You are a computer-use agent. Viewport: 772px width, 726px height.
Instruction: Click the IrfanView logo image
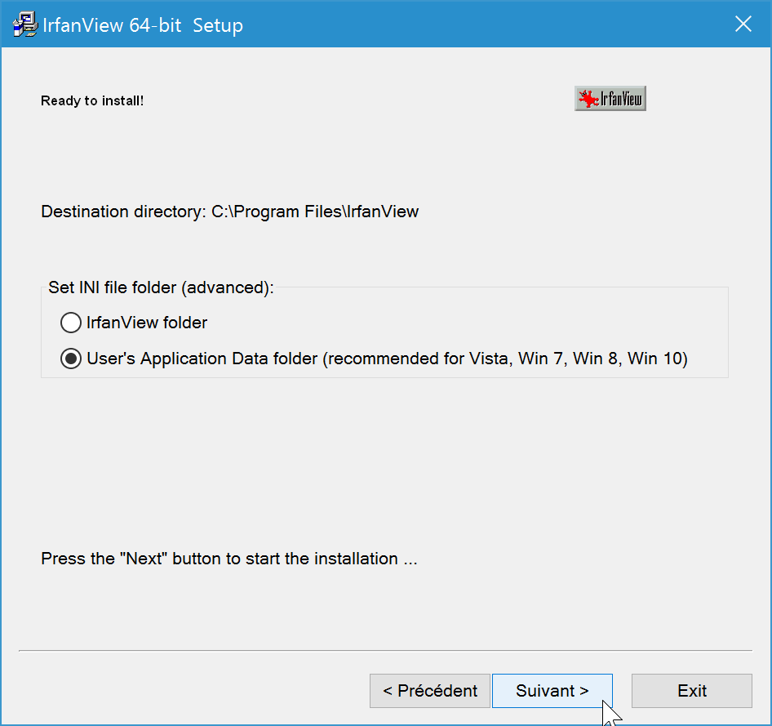click(x=610, y=99)
